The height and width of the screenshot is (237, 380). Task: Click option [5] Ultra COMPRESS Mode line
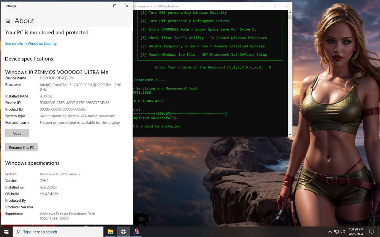coord(198,29)
